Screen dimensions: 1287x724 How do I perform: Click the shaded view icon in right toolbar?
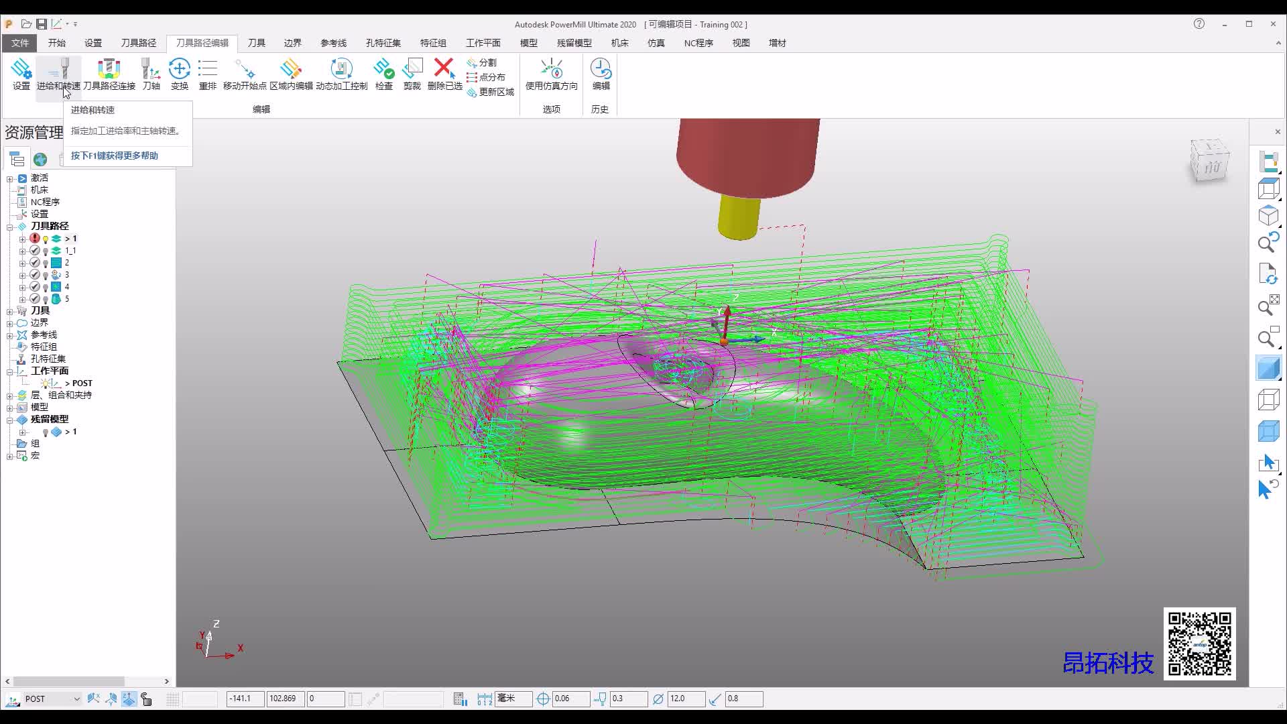point(1268,367)
